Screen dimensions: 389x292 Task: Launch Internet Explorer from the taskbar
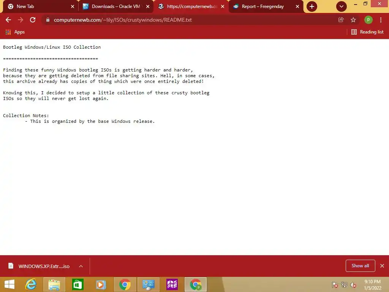[31, 284]
